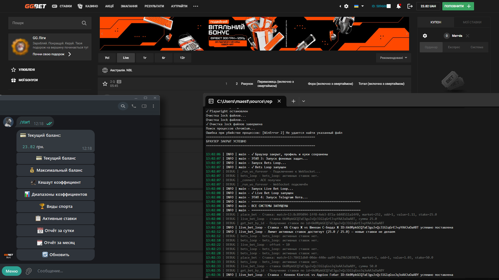Screen dimensions: 499x280
Task: Open Telegram chat three-dot menu
Action: [153, 106]
